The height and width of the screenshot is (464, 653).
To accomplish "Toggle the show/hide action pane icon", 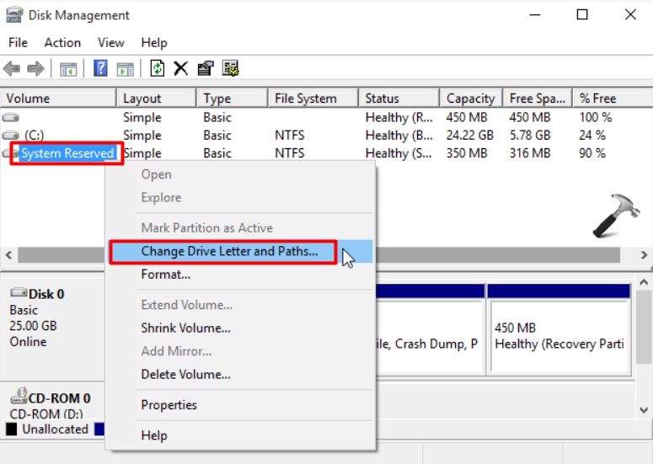I will [x=125, y=69].
